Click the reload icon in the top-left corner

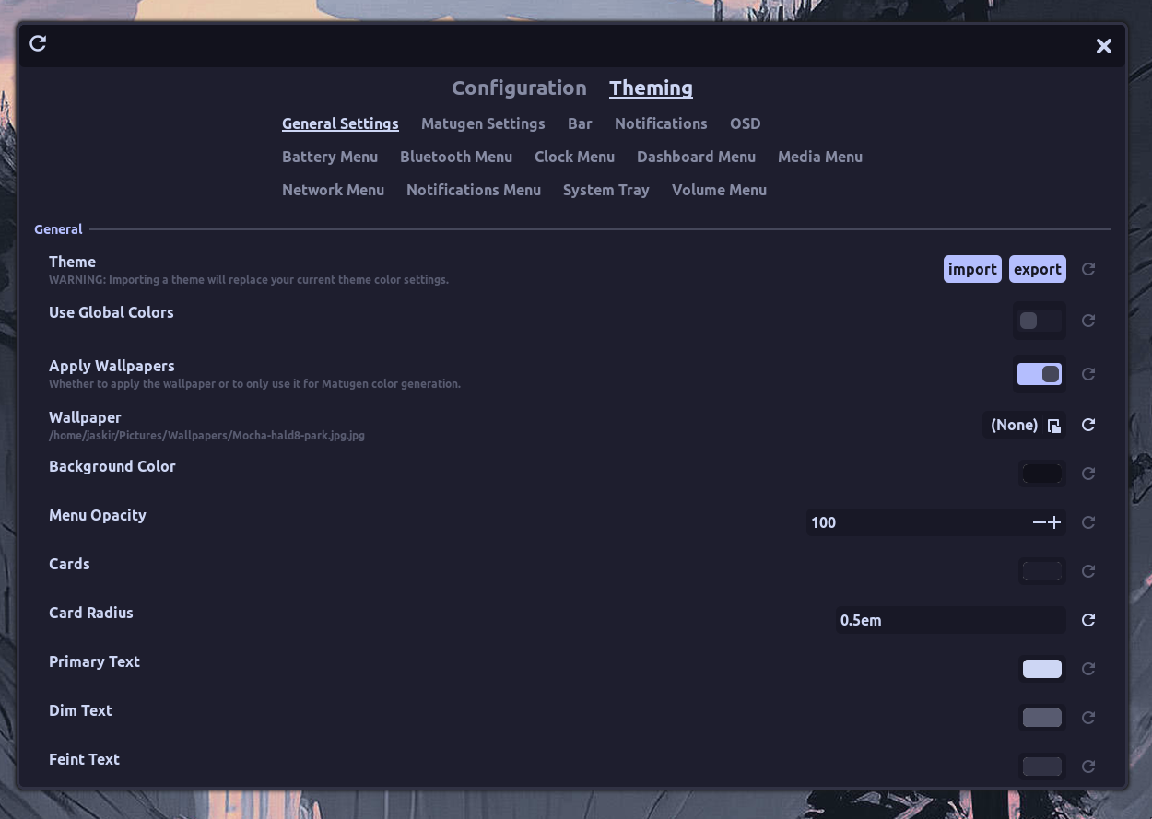[37, 43]
